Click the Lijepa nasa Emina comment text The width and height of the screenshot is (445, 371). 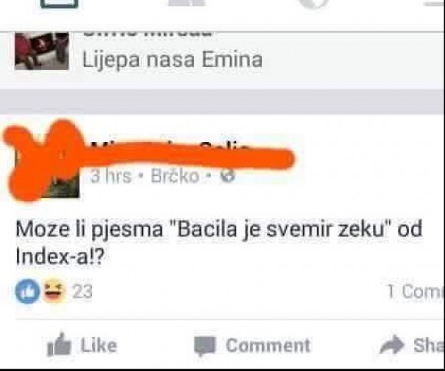pos(173,61)
